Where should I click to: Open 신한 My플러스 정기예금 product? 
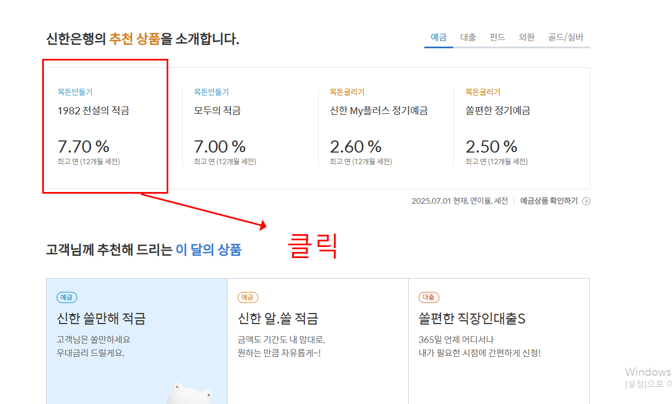[x=379, y=111]
